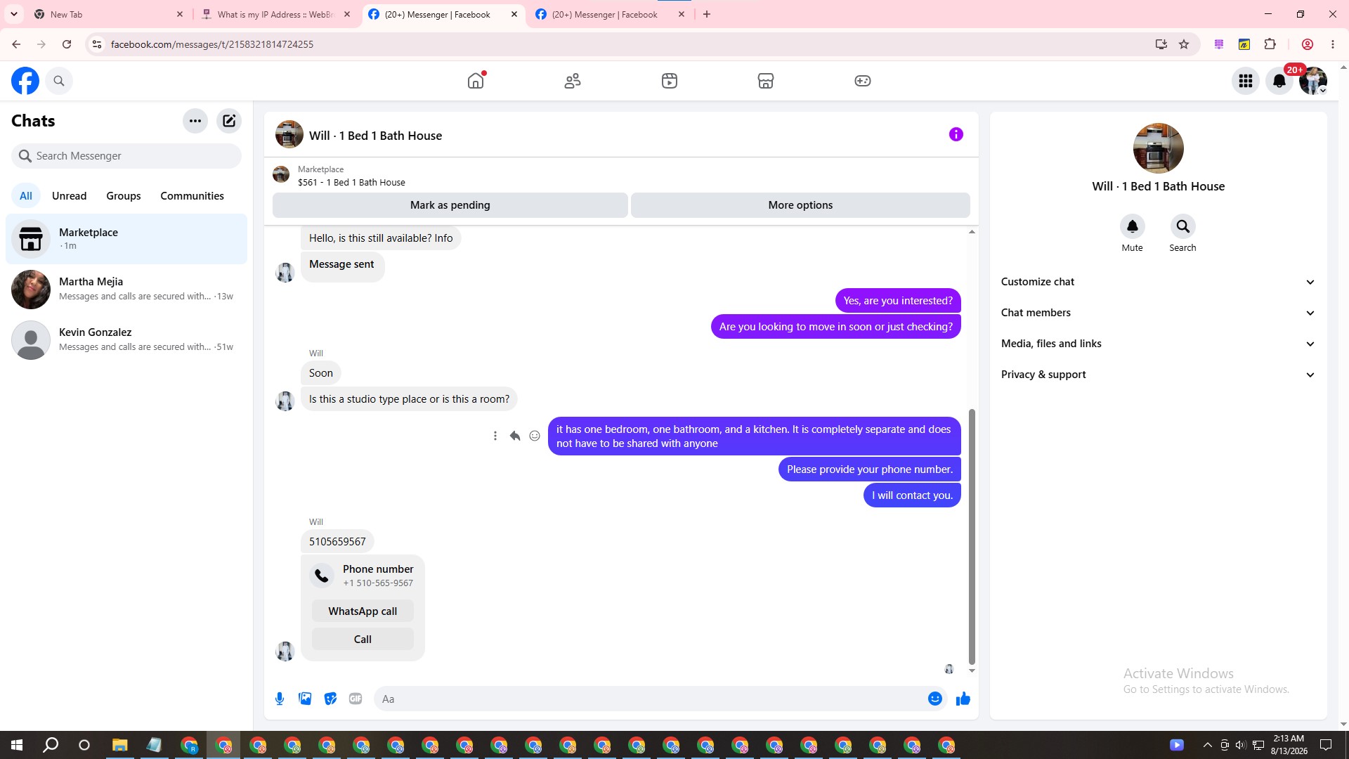Mute this conversation with bell icon
Viewport: 1349px width, 759px height.
[1133, 226]
